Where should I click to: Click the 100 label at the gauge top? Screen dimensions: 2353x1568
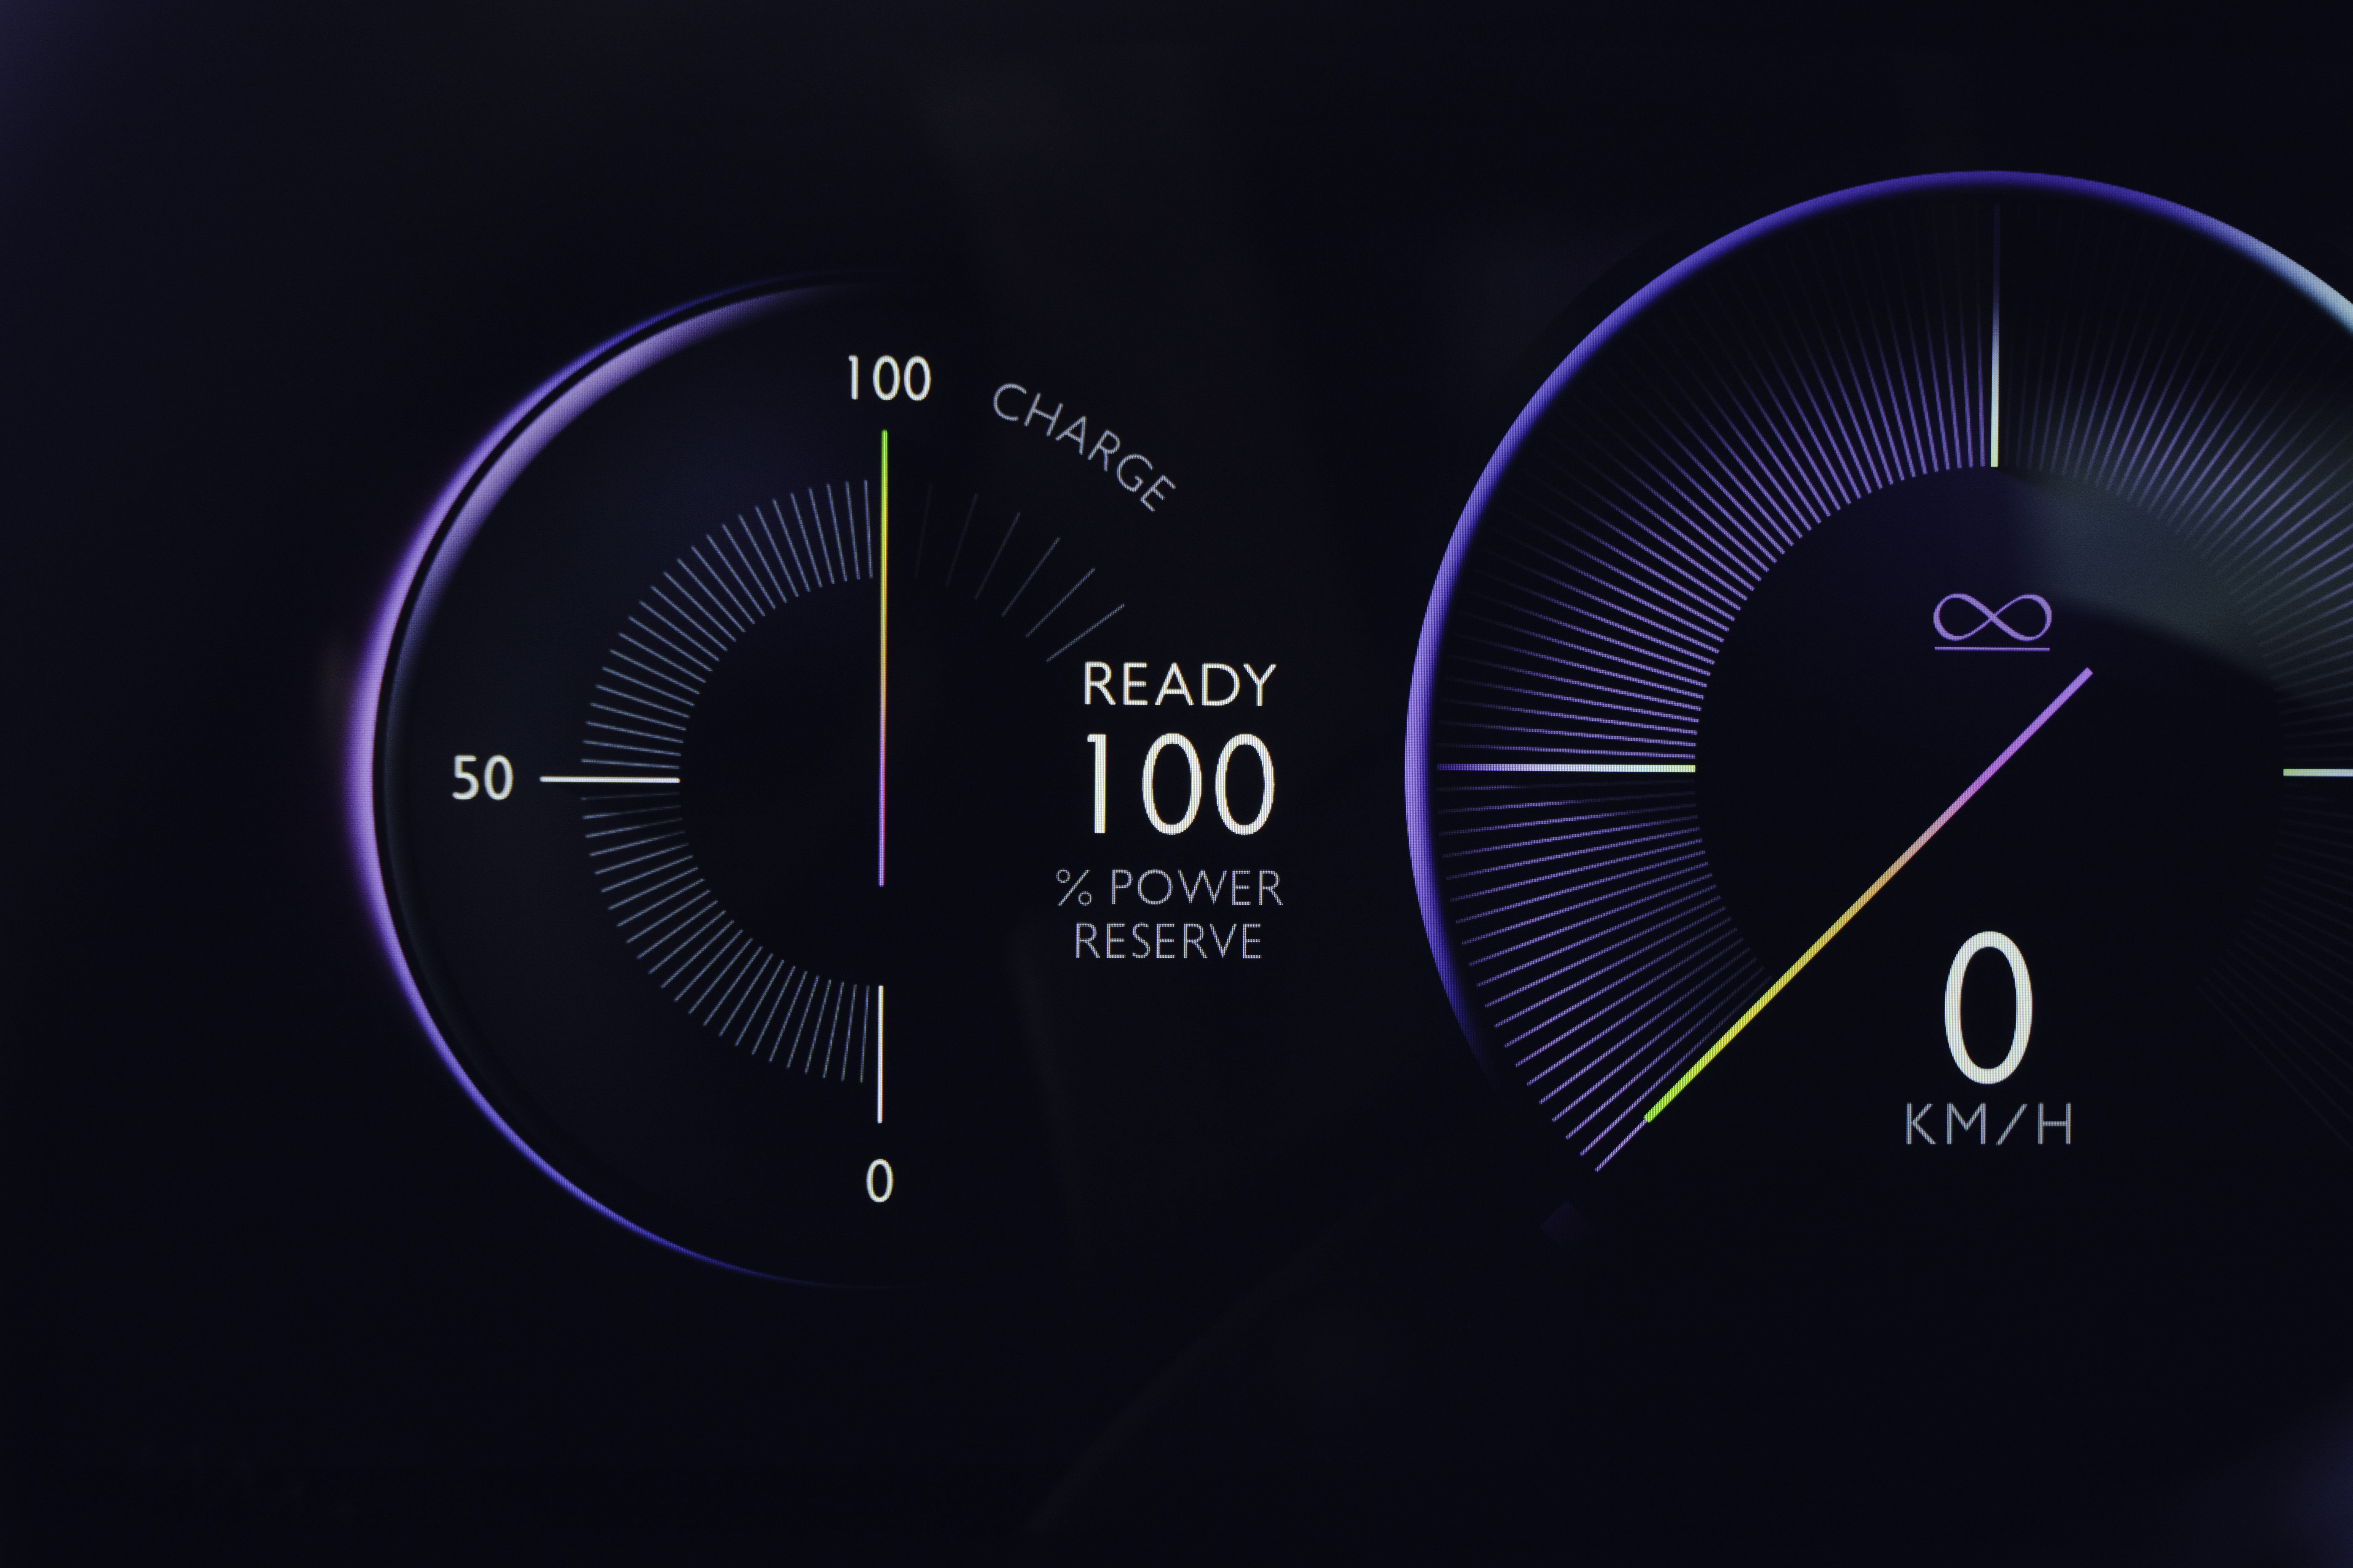pyautogui.click(x=888, y=379)
